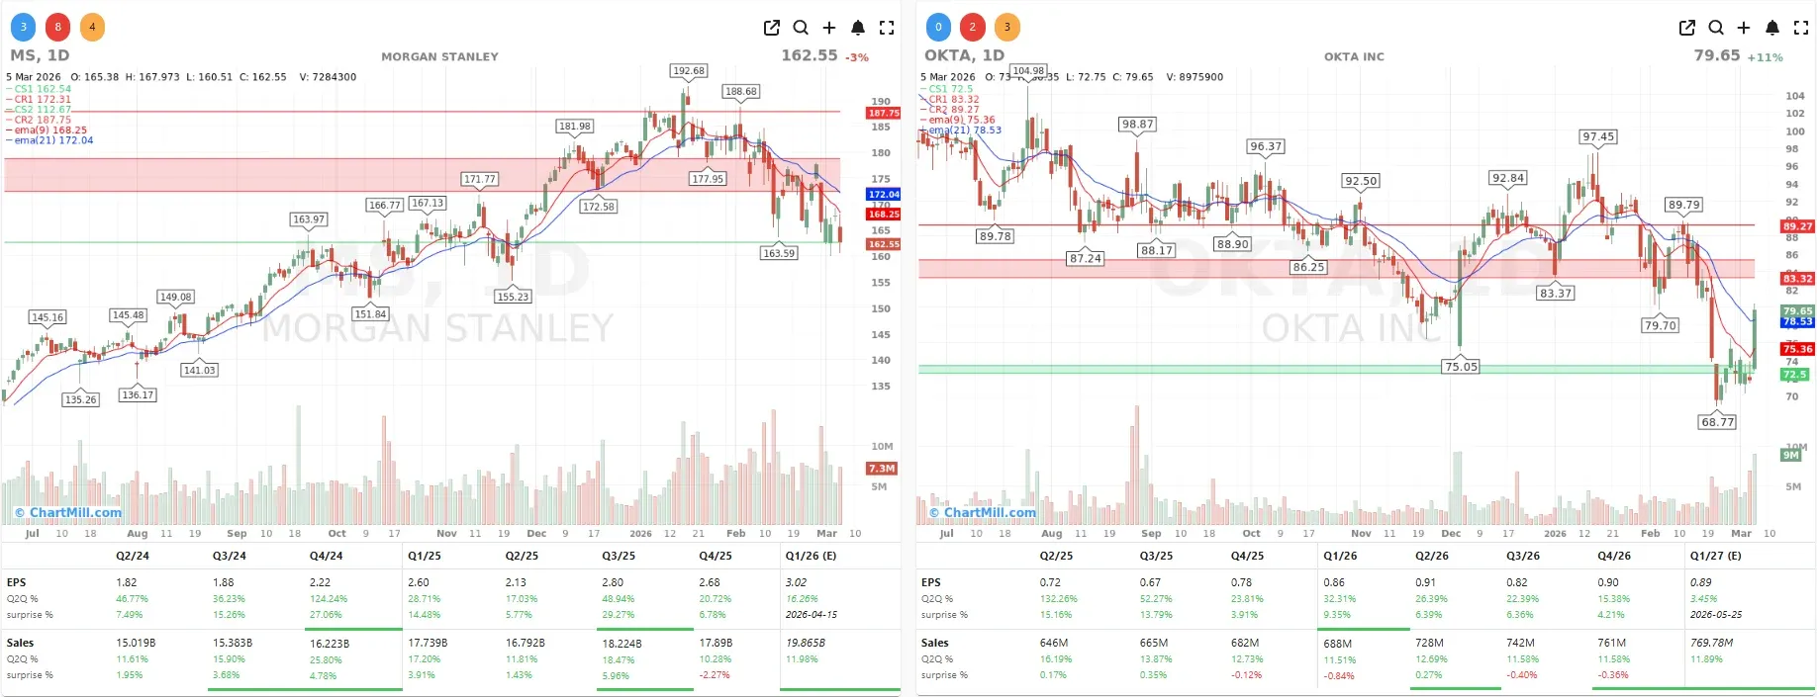Click the estimated sales 19.865B in the MS table

tap(806, 643)
